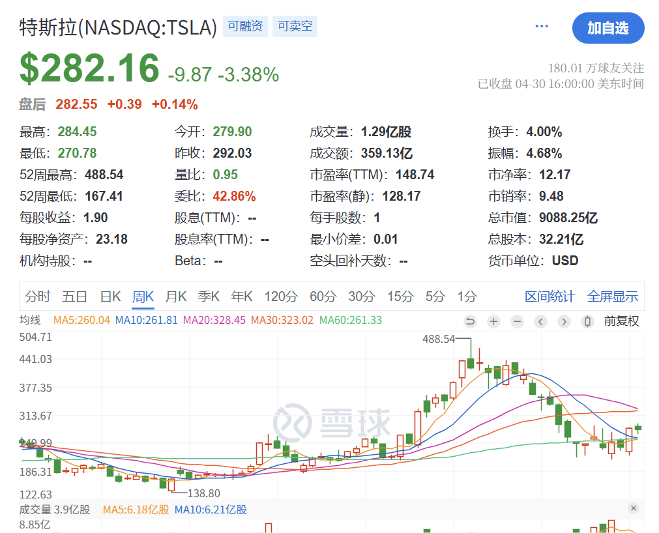This screenshot has height=533, width=659.
Task: Switch to the 1分 chart tab
Action: tap(467, 296)
